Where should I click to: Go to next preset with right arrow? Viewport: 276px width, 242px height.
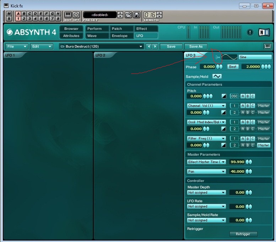point(155,46)
